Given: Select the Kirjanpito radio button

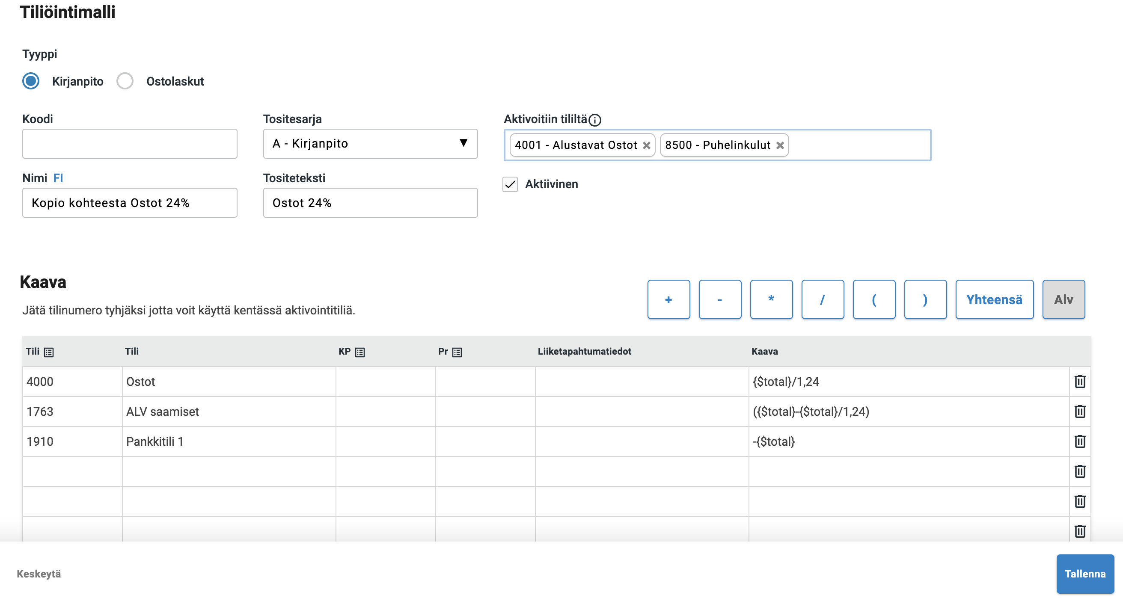Looking at the screenshot, I should click(31, 81).
